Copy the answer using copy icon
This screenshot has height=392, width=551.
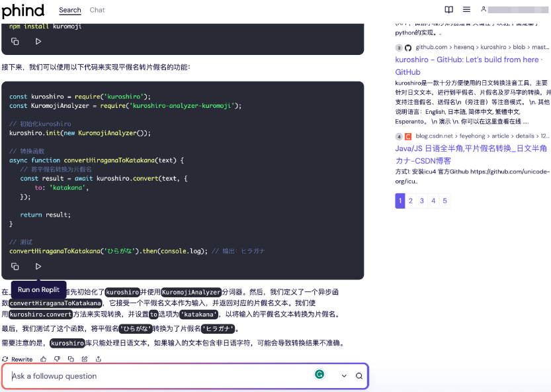(x=71, y=360)
